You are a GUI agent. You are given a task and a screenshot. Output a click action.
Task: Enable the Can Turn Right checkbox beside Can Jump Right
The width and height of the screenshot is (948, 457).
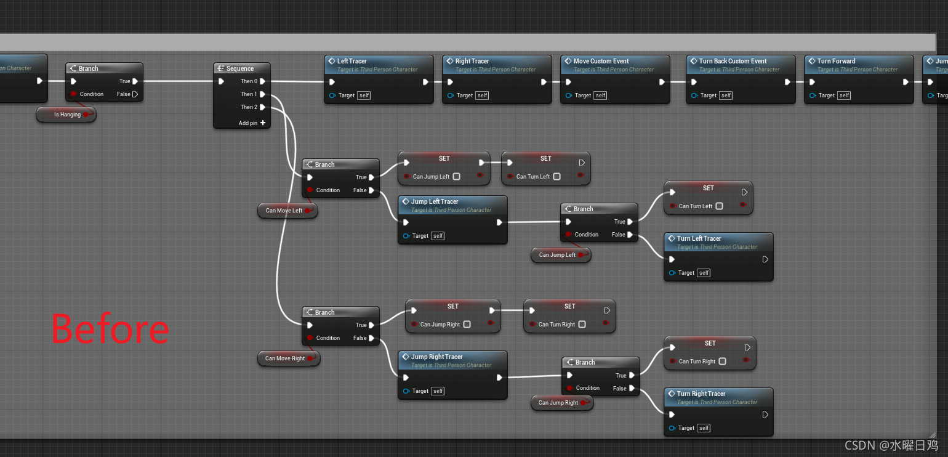[x=582, y=325]
